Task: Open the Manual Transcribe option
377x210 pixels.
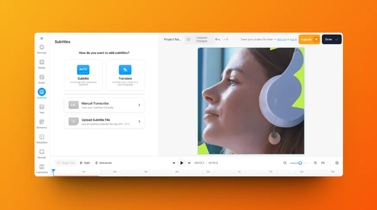Action: click(x=104, y=105)
